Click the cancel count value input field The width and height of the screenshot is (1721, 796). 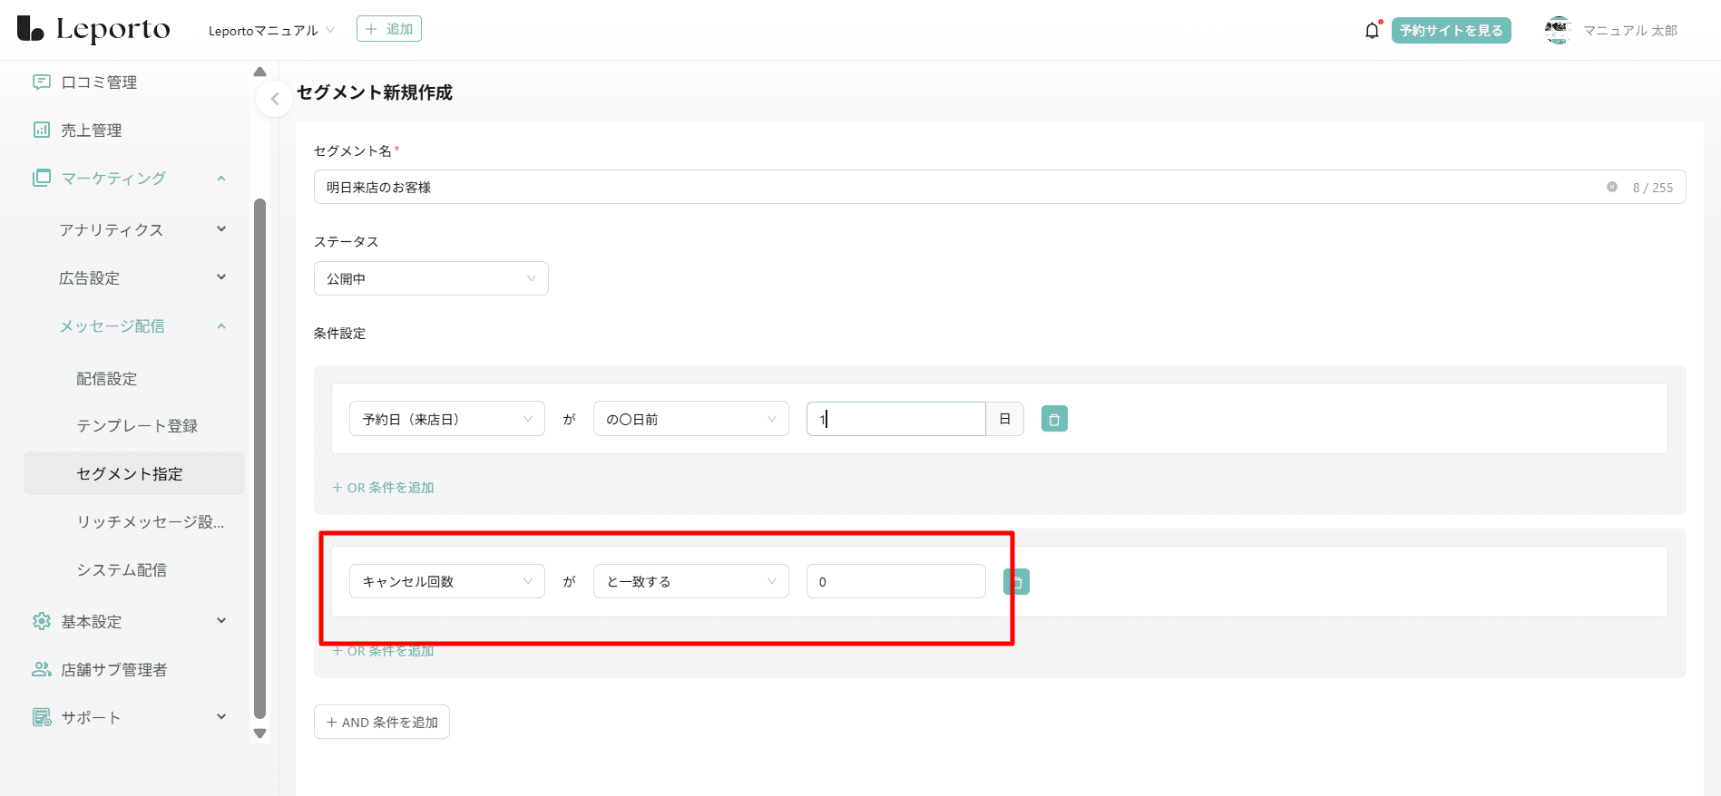point(895,582)
